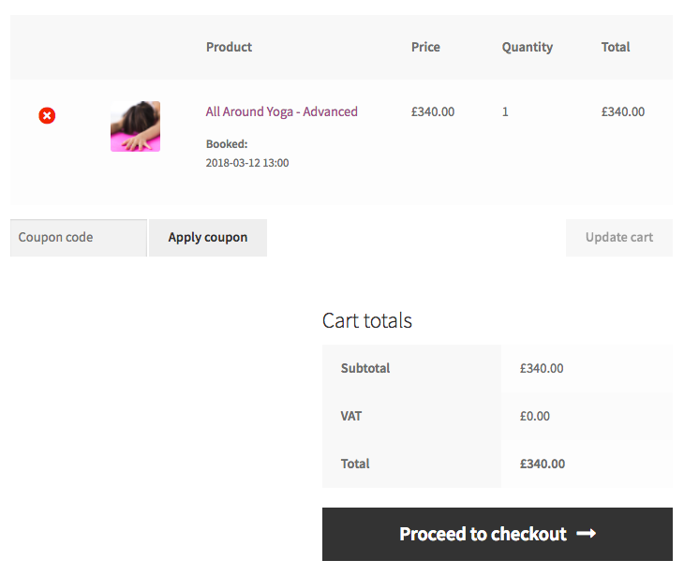Click the Subtotal label in cart totals

[365, 368]
